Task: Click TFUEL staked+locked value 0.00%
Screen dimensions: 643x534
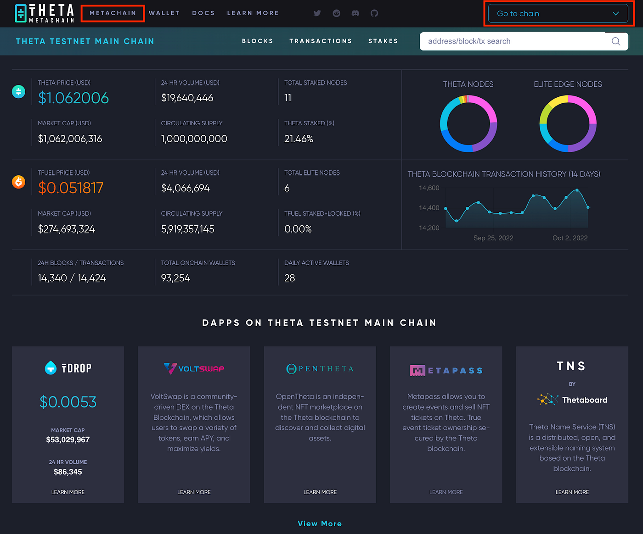Action: pyautogui.click(x=298, y=229)
